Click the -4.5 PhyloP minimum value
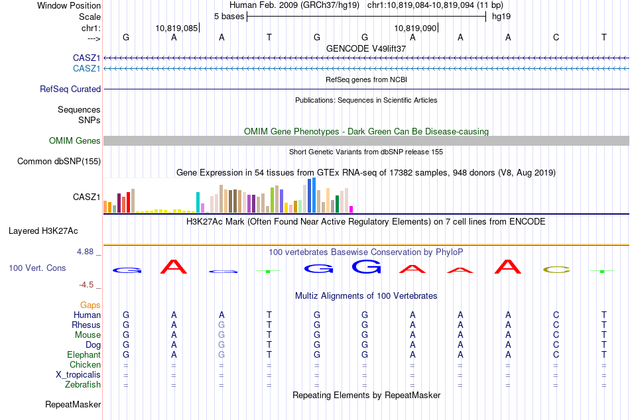 86,285
